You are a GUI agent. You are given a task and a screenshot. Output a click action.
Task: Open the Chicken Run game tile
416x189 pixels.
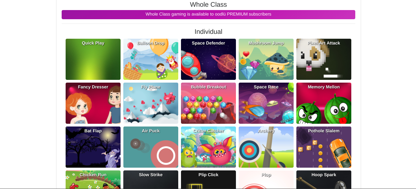coord(93,180)
